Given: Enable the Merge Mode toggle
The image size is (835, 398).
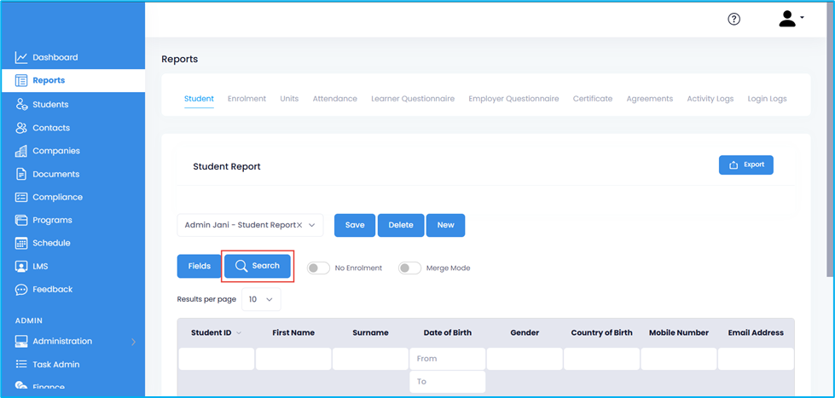Looking at the screenshot, I should click(x=409, y=268).
